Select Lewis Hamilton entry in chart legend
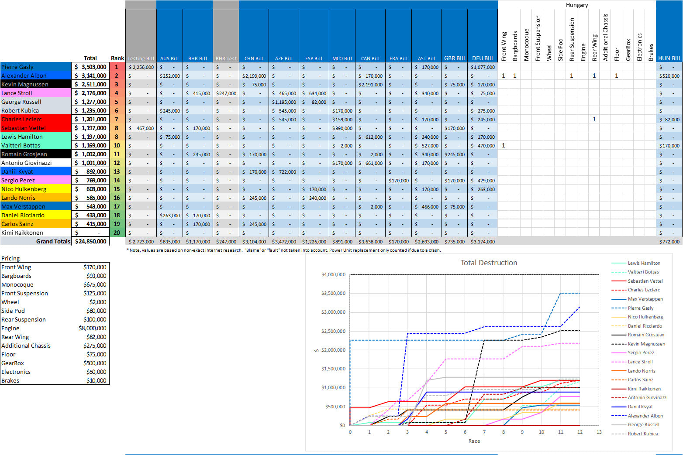 (644, 263)
